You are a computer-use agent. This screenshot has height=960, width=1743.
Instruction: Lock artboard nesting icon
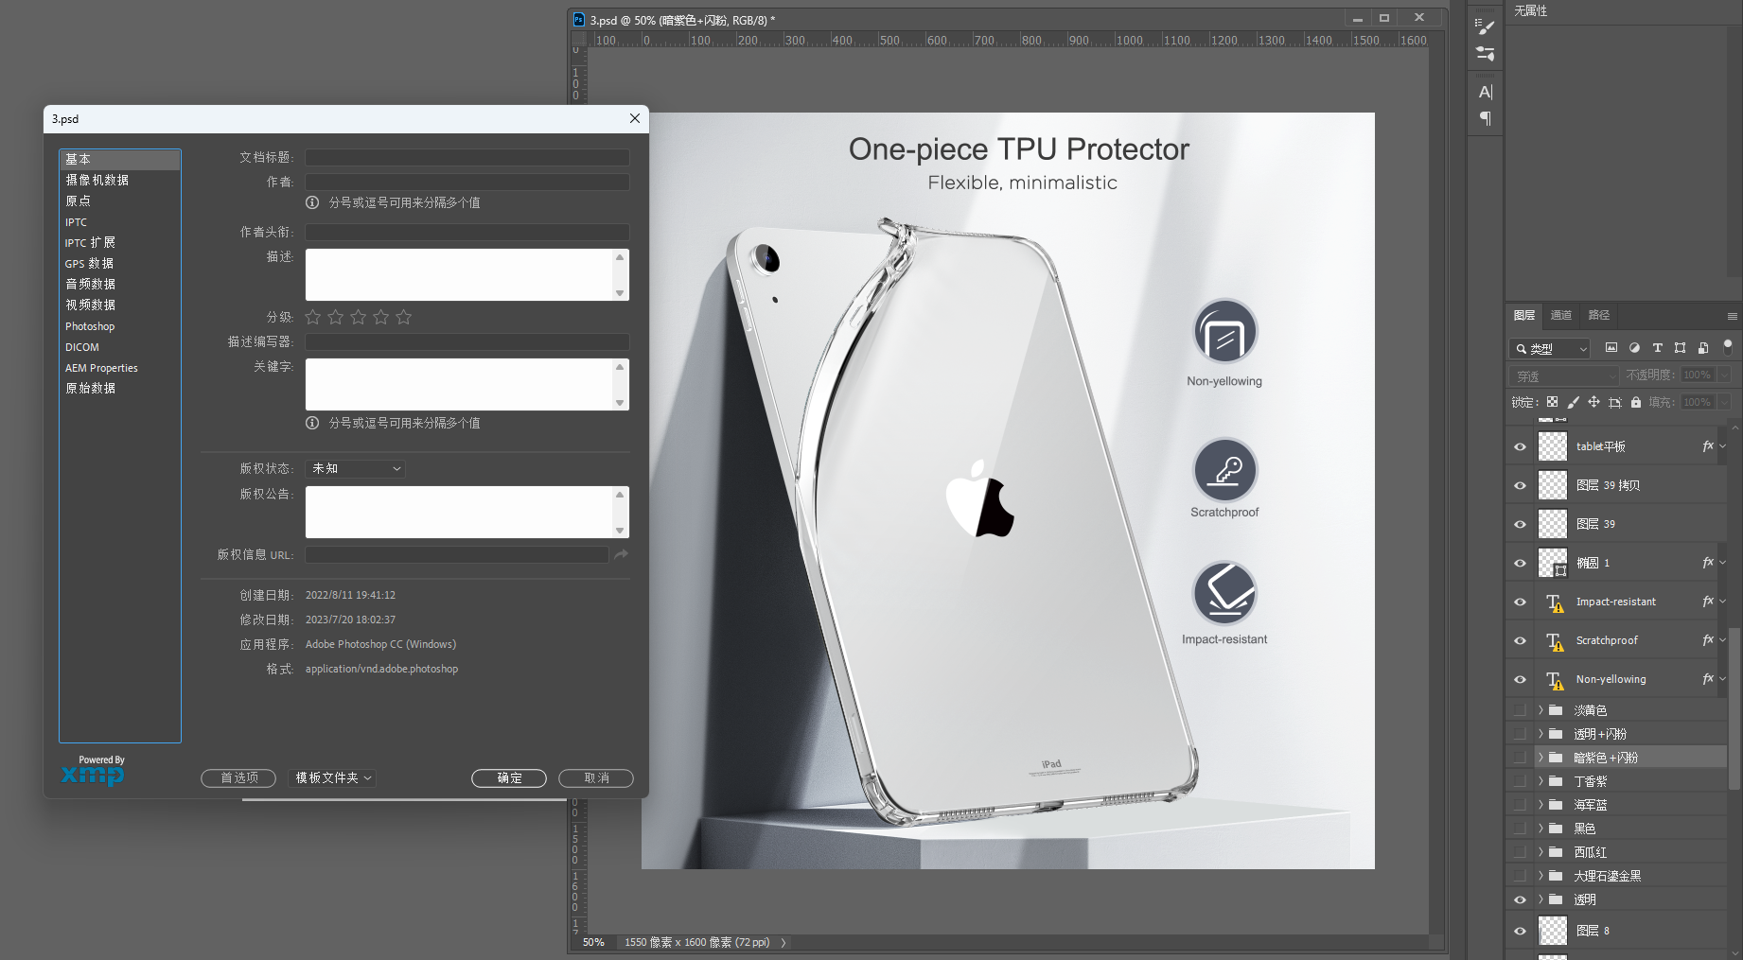click(x=1614, y=402)
